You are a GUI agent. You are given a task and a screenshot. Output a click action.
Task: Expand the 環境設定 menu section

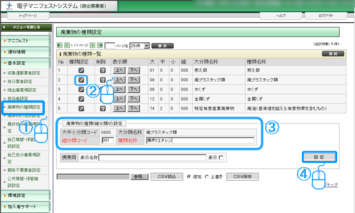[x=25, y=195]
